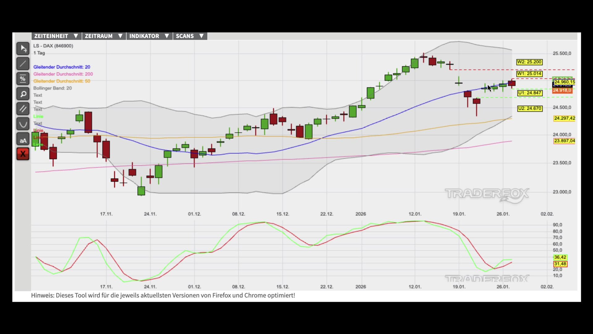Click Gleitender Durchschnitt: 20 legend entry
593x334 pixels.
[62, 67]
